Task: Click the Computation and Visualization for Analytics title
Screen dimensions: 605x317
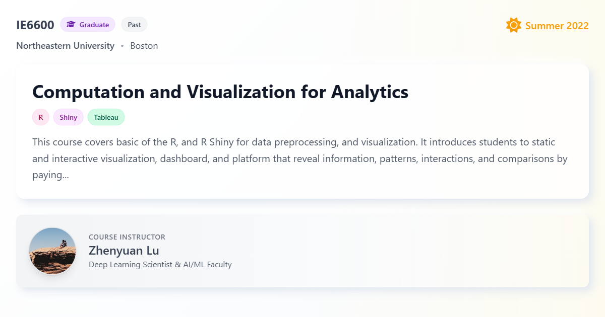Action: pos(220,92)
